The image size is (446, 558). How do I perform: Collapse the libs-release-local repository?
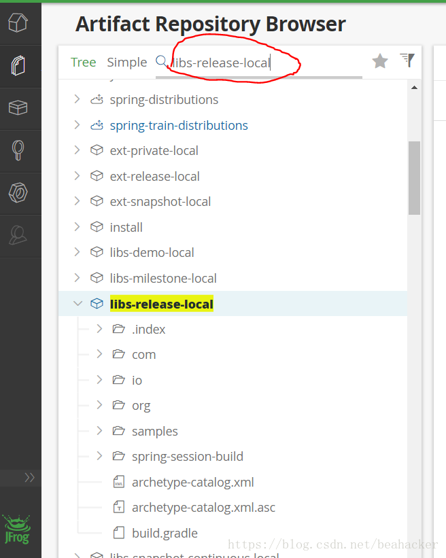(x=78, y=304)
